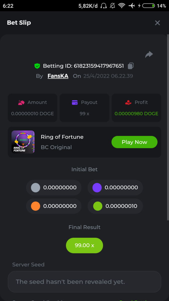The image size is (169, 301).
Task: Select the purple color bet swatch
Action: tap(97, 188)
